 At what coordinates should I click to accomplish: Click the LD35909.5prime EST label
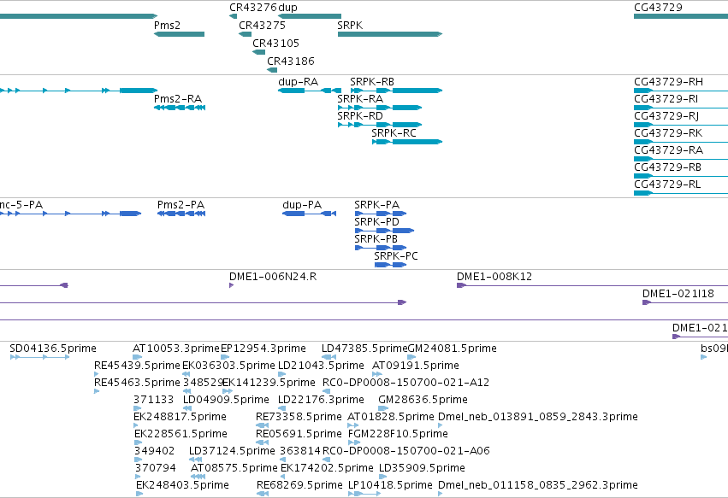click(422, 469)
